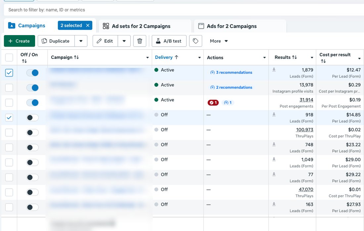The width and height of the screenshot is (364, 231).
Task: Check the checkbox for 13,978 profile visits row
Action: tap(9, 88)
